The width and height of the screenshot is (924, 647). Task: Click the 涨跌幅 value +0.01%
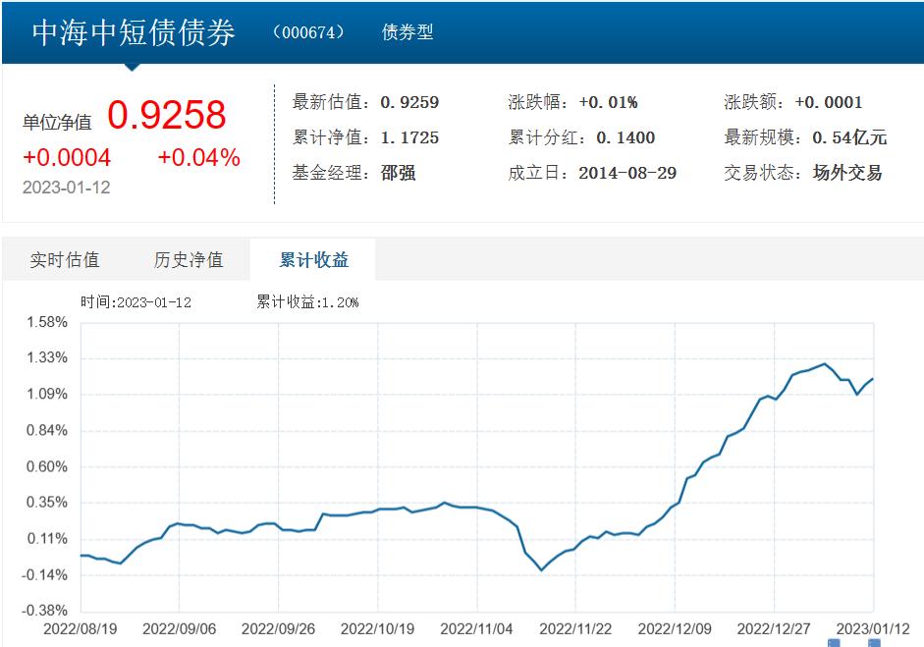(608, 102)
